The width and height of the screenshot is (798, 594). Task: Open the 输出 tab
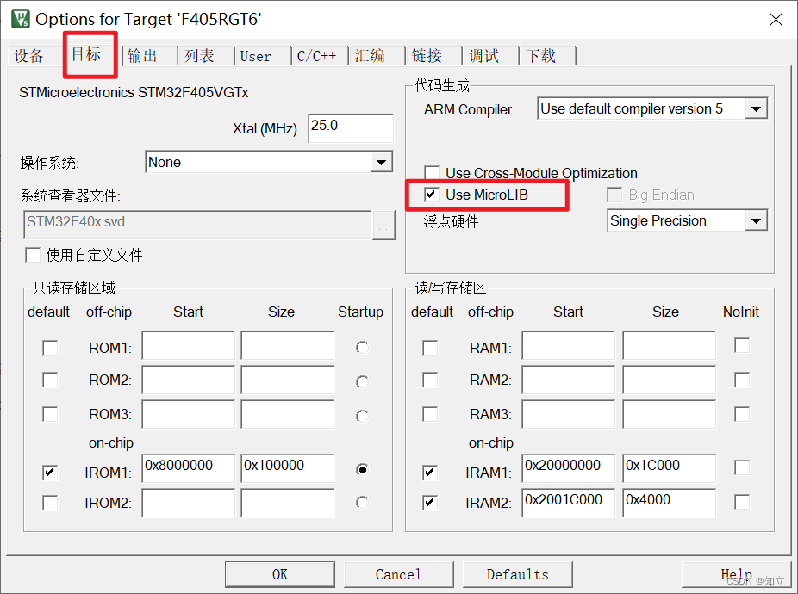(x=142, y=55)
